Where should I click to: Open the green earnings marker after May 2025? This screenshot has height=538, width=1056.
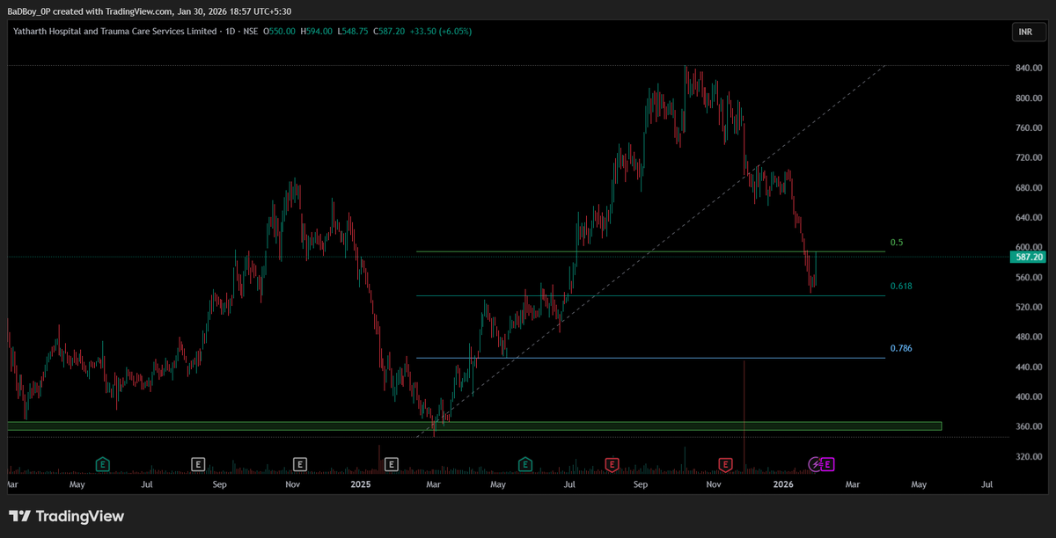click(x=525, y=463)
